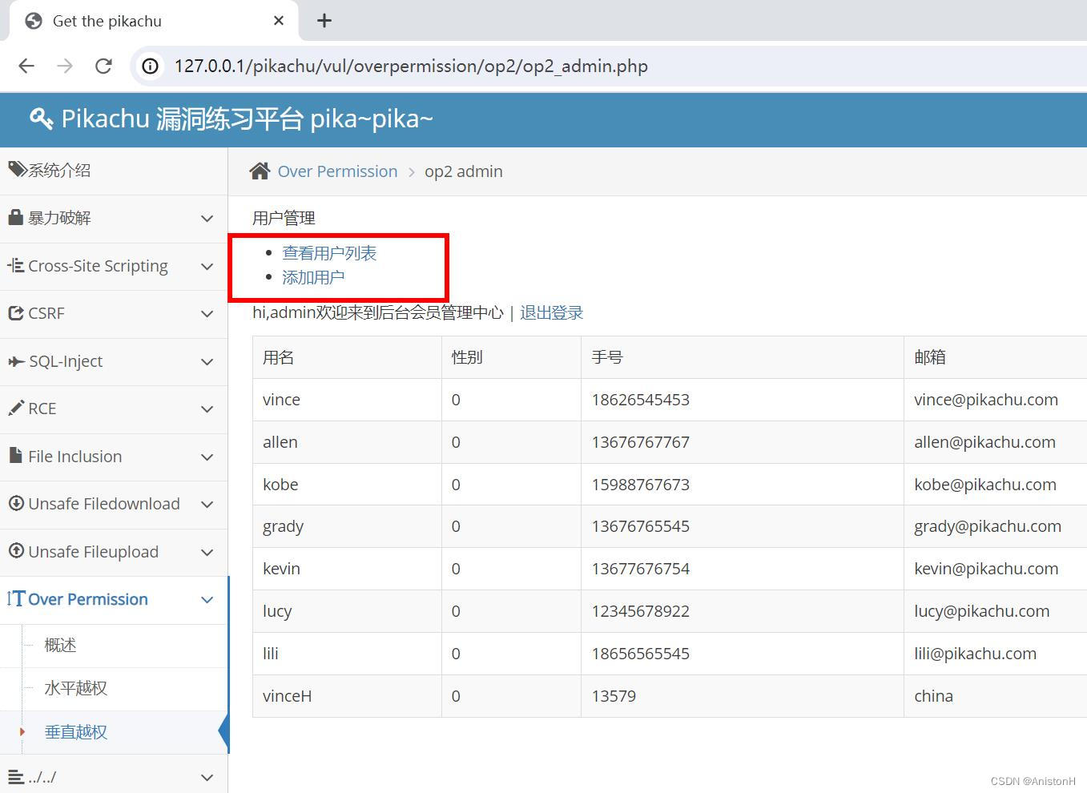Open the SQL-Inject sidebar menu
The height and width of the screenshot is (793, 1087).
tap(114, 361)
